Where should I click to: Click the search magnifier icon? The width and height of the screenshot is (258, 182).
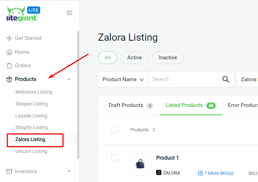[226, 80]
